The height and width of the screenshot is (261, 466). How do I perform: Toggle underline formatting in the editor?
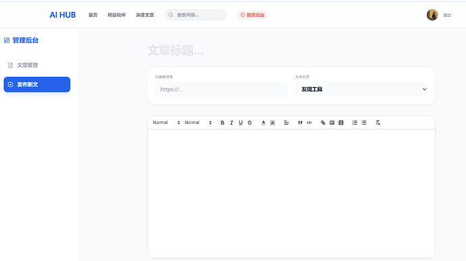click(x=240, y=123)
